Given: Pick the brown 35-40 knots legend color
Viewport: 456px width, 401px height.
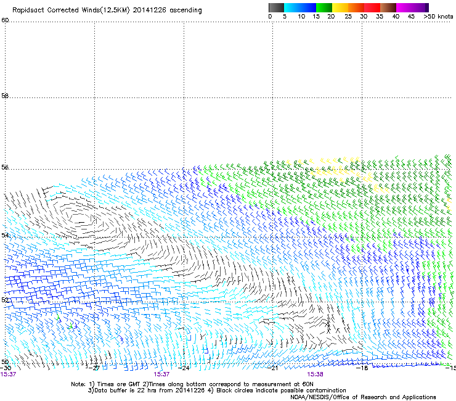Looking at the screenshot, I should tap(388, 7).
